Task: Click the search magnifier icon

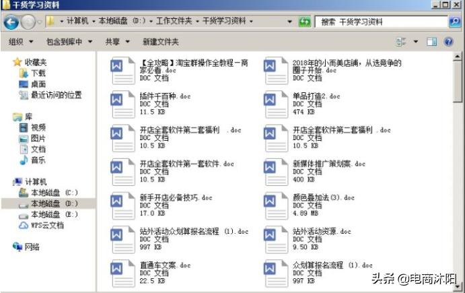Action: pyautogui.click(x=455, y=22)
